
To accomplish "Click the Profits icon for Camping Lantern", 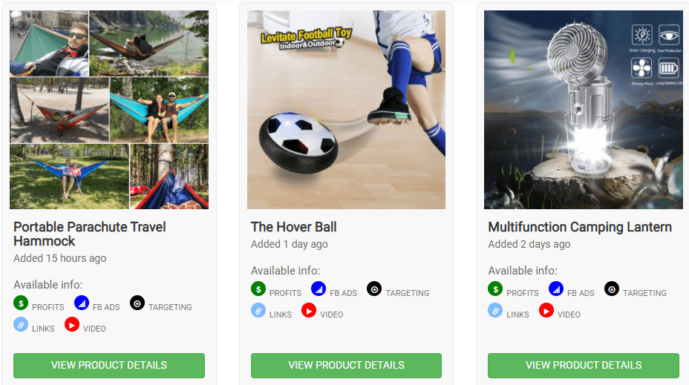I will coord(495,289).
